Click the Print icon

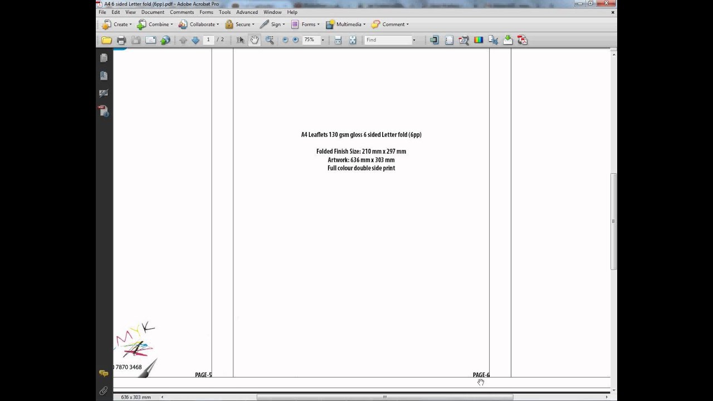(121, 40)
